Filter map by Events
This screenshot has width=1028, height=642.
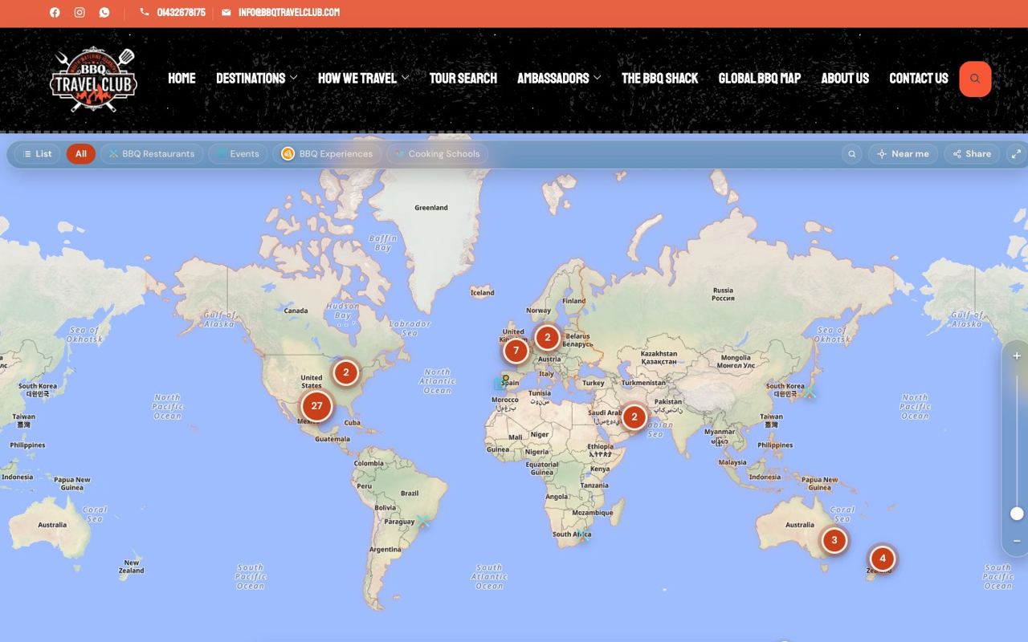pyautogui.click(x=237, y=154)
